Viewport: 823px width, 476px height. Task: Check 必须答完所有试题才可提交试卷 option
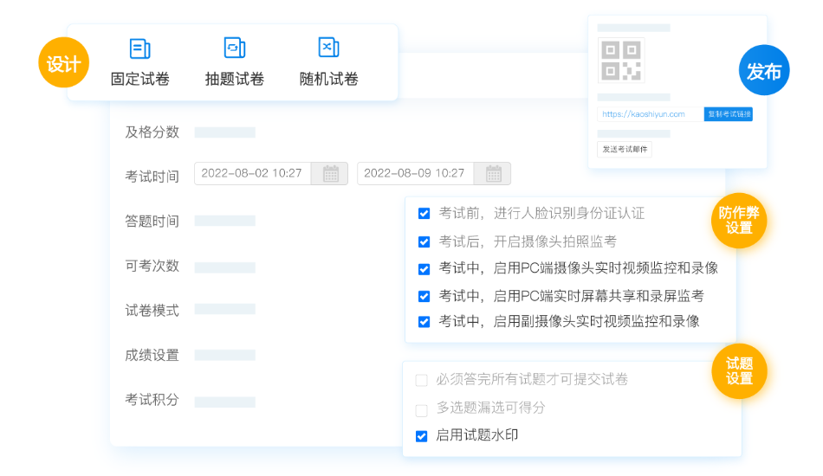422,380
